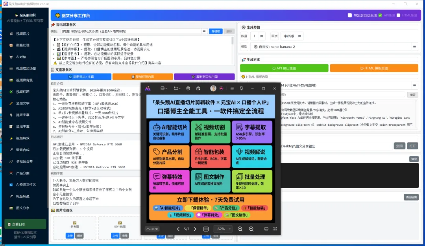Click the user avatar in image viewer
Screen dimensions: 425x246
click(213, 88)
